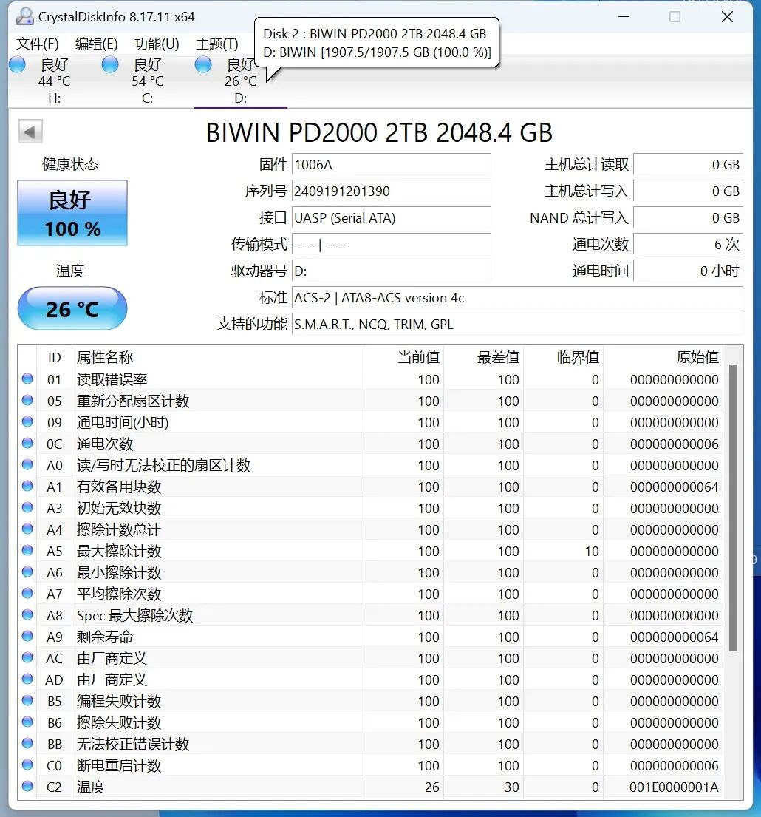This screenshot has height=817, width=761.
Task: Select the 序列号 serial number field
Action: pyautogui.click(x=391, y=191)
